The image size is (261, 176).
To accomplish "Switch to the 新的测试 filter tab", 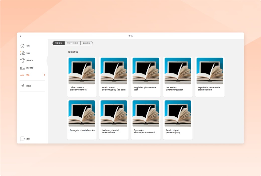I will click(x=87, y=43).
